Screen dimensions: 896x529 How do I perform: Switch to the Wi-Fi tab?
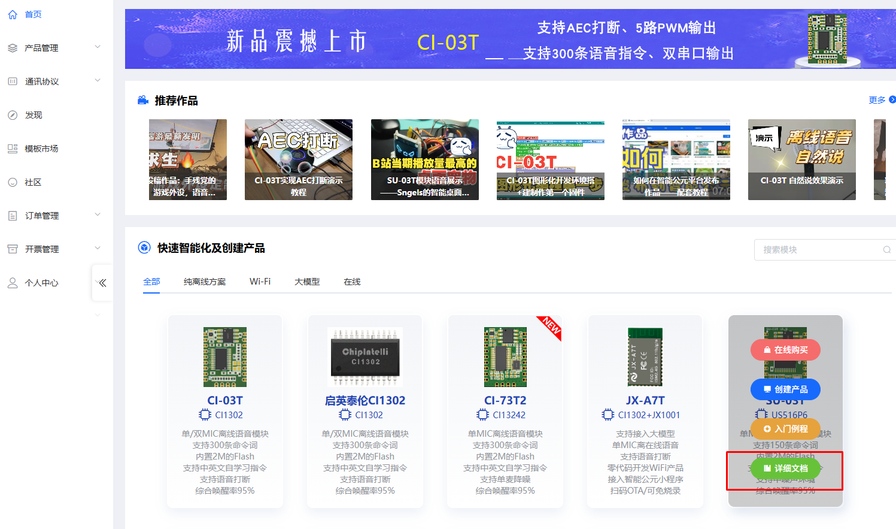pyautogui.click(x=260, y=282)
